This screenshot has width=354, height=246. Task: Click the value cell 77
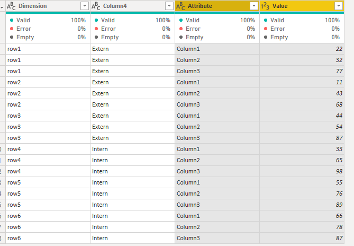tap(302, 71)
